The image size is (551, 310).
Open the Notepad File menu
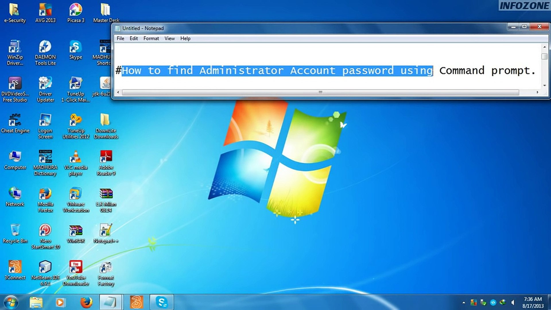[120, 38]
